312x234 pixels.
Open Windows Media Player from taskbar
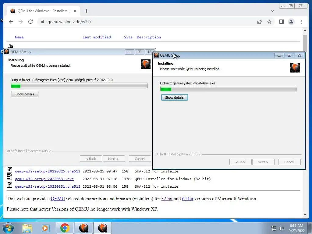(x=45, y=228)
